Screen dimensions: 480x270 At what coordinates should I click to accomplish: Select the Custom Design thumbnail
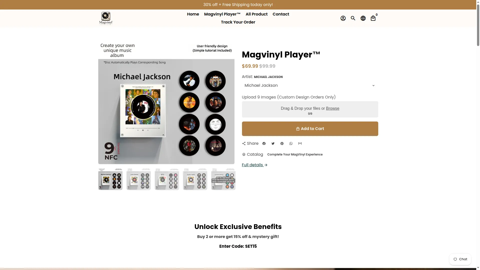223,179
